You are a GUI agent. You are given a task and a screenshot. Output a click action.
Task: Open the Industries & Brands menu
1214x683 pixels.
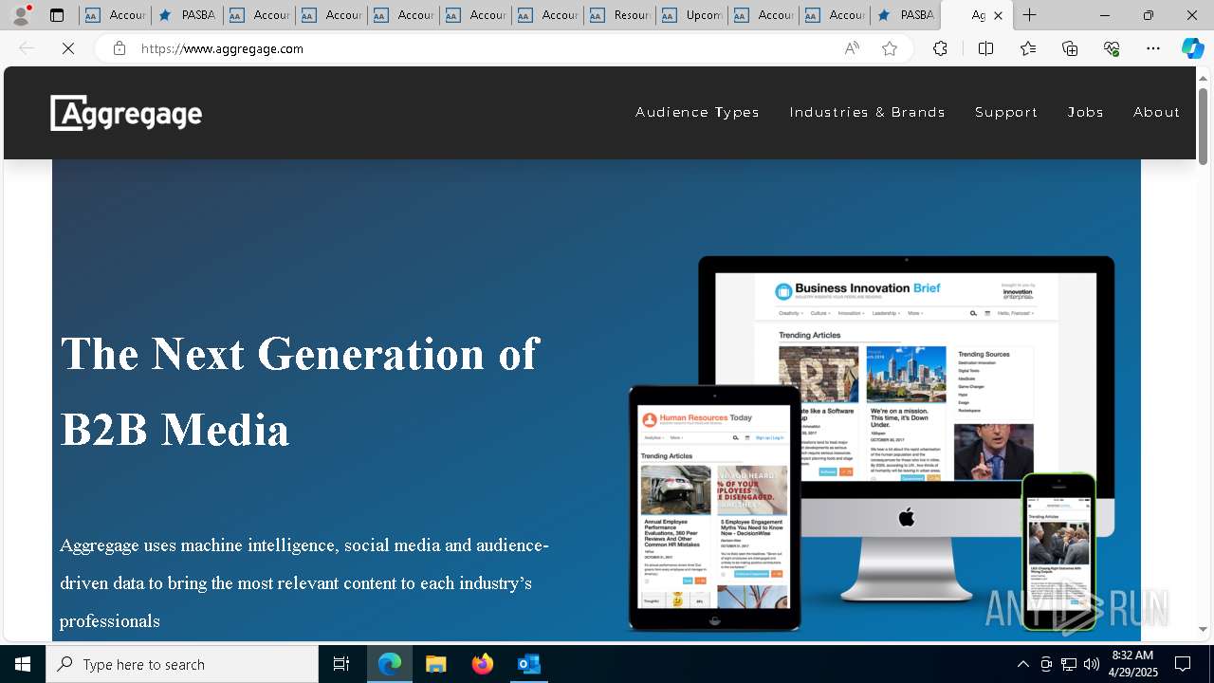point(867,112)
